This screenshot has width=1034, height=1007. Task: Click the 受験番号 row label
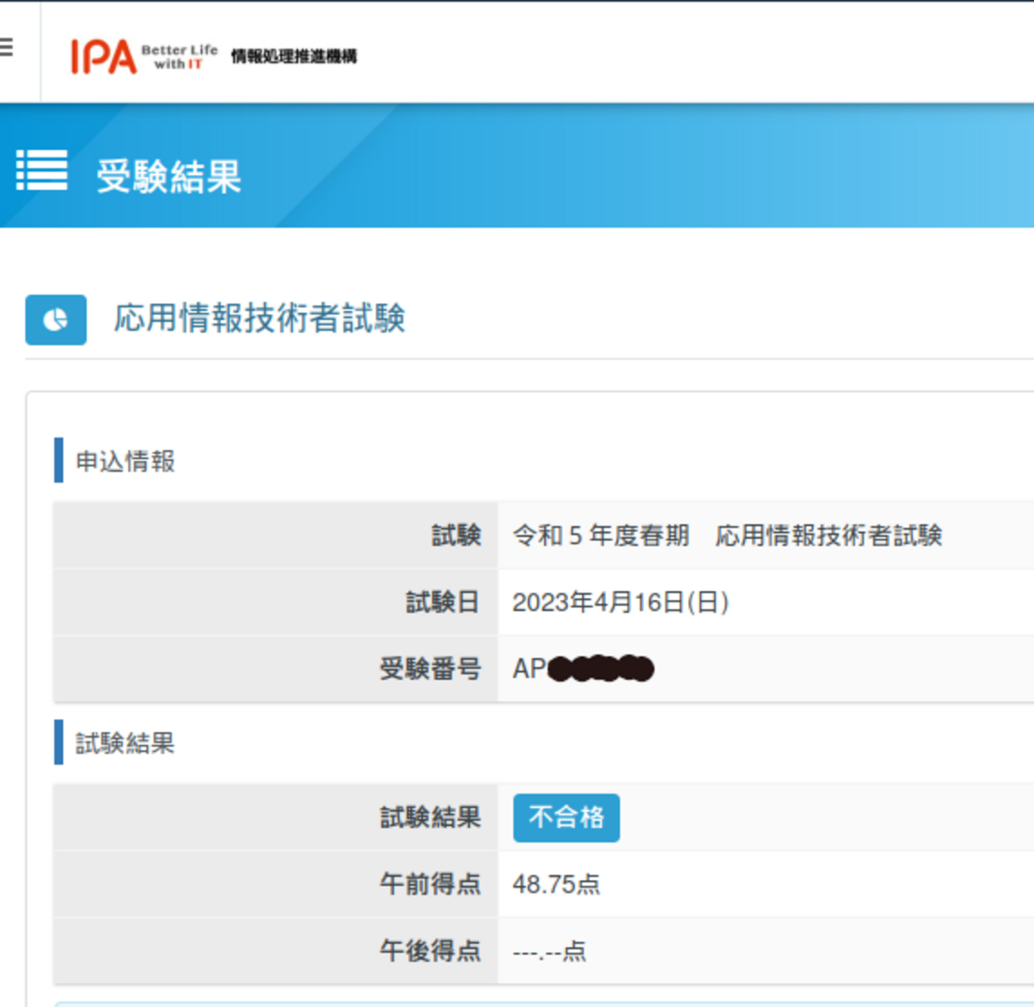430,669
